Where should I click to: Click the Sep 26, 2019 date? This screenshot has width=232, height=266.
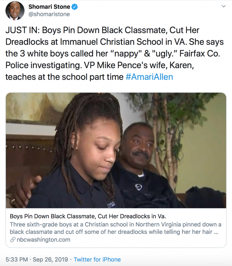50,259
